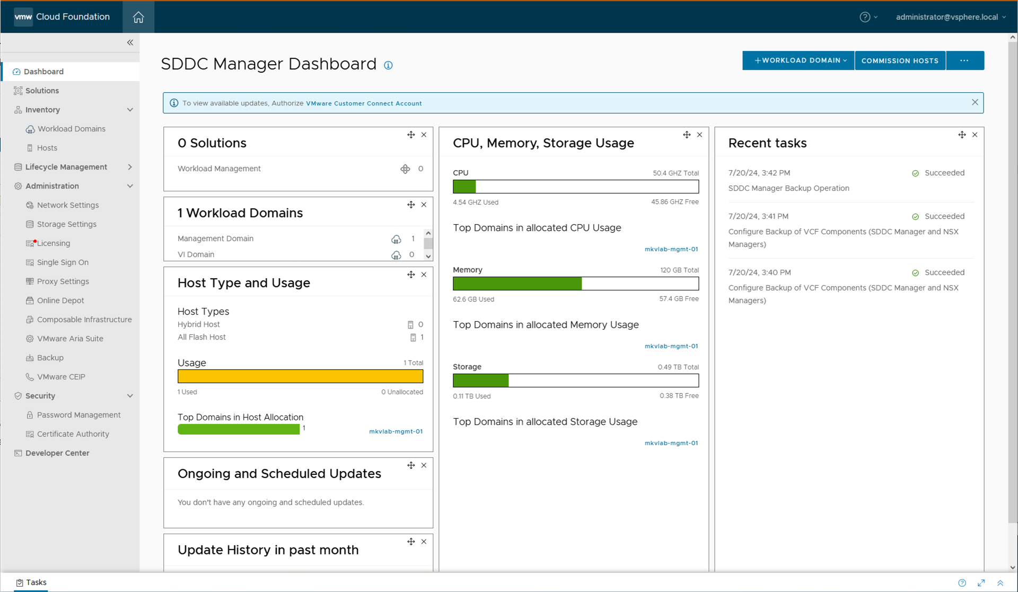Select the Online Depot icon
The image size is (1018, 592).
(x=29, y=301)
